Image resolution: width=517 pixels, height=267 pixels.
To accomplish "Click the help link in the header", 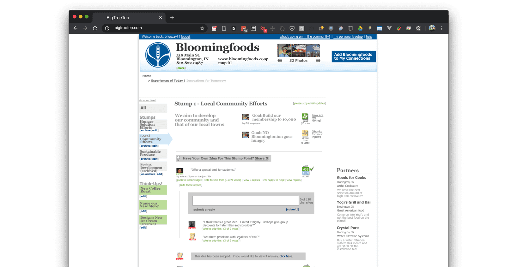I will tap(369, 37).
